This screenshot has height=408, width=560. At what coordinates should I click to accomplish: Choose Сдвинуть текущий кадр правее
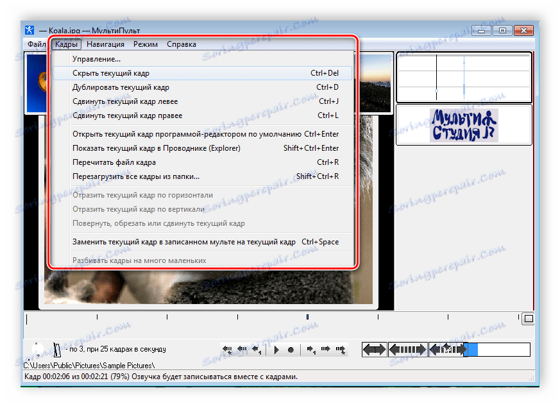202,115
